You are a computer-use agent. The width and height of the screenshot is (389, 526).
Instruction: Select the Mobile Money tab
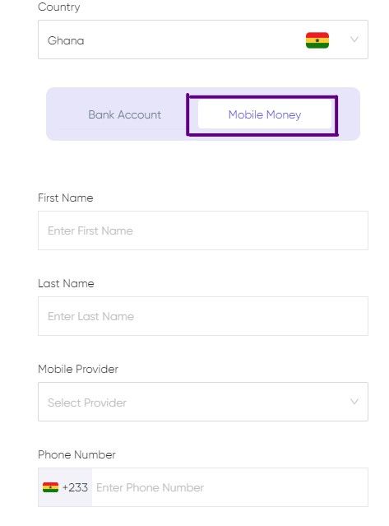[265, 114]
